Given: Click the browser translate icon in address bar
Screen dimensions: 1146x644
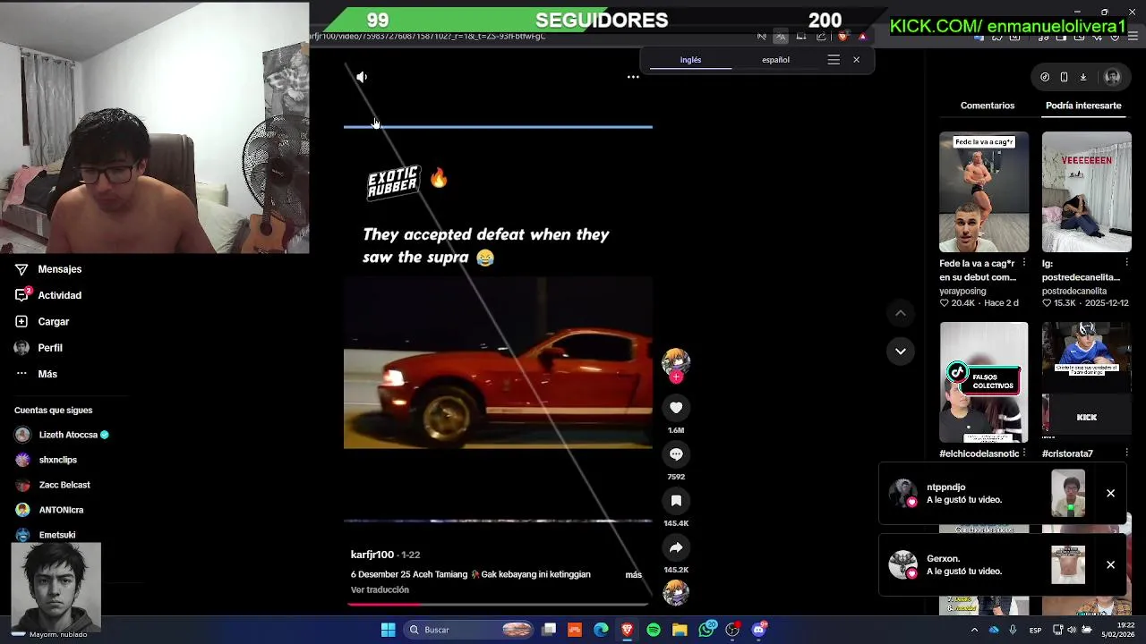Looking at the screenshot, I should coord(781,37).
